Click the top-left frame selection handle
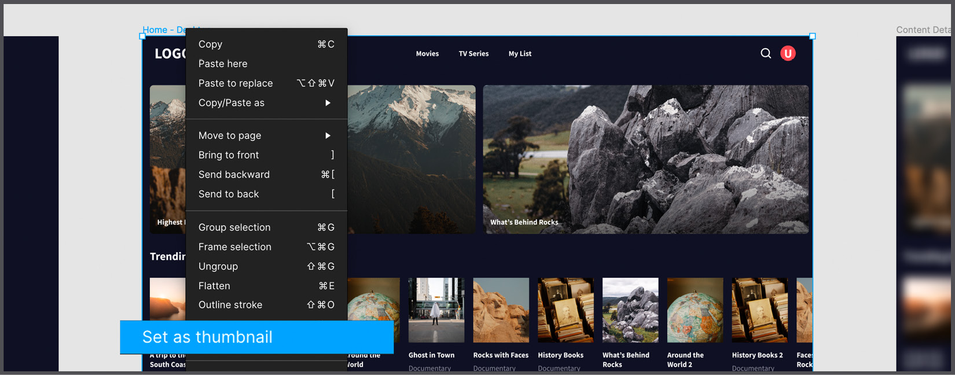 (142, 36)
